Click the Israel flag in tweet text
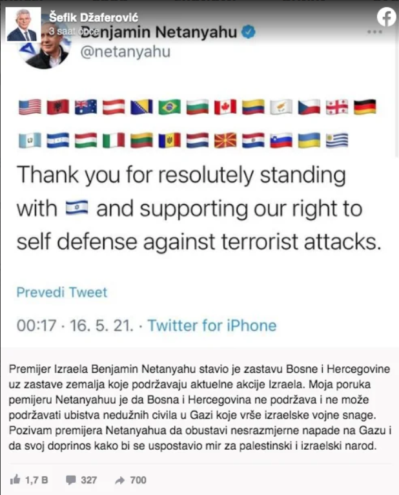The width and height of the screenshot is (399, 495). [77, 208]
